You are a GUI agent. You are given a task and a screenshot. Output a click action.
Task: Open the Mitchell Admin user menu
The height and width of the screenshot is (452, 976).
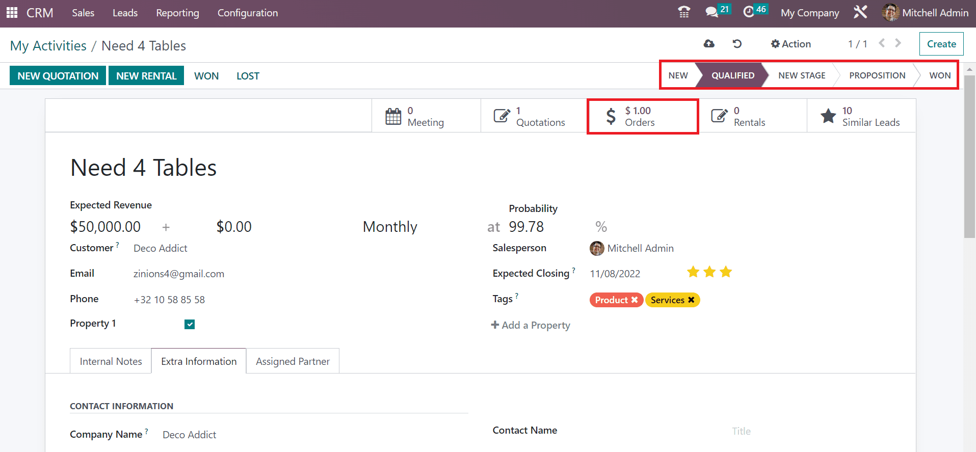926,13
